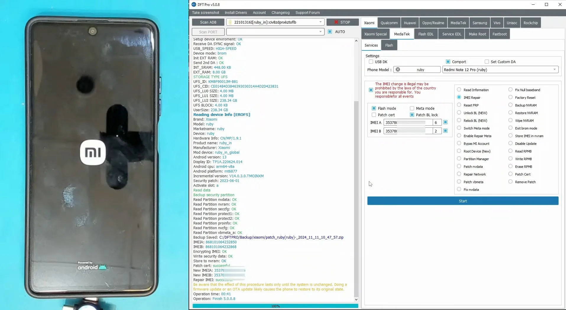Open the Fastboot tab

pos(499,34)
